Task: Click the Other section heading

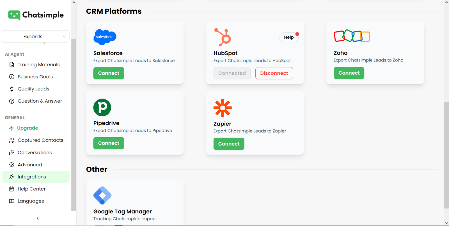Action: coord(97,169)
